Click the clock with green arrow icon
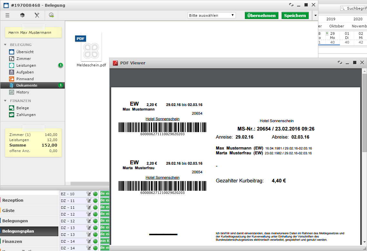The height and width of the screenshot is (251, 367). (x=51, y=15)
